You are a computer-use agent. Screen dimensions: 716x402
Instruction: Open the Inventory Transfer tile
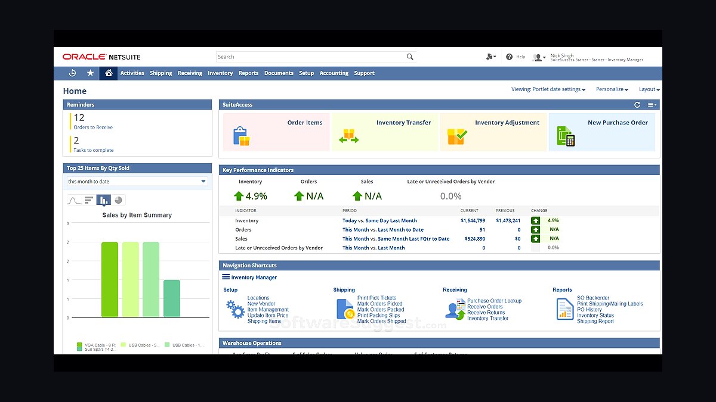click(385, 132)
